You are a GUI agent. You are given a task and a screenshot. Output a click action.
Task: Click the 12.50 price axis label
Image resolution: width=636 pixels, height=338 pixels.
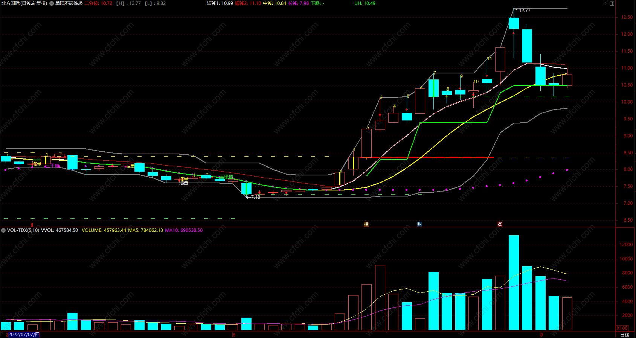[x=627, y=17]
